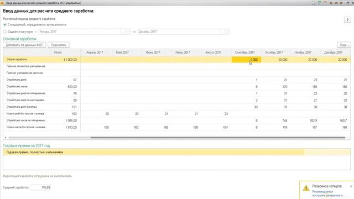This screenshot has width=354, height=199.
Task: Select Премия, полностью учитываемая row
Action: pyautogui.click(x=26, y=66)
